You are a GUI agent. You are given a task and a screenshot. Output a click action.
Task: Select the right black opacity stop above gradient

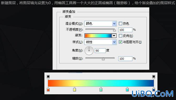154,77
